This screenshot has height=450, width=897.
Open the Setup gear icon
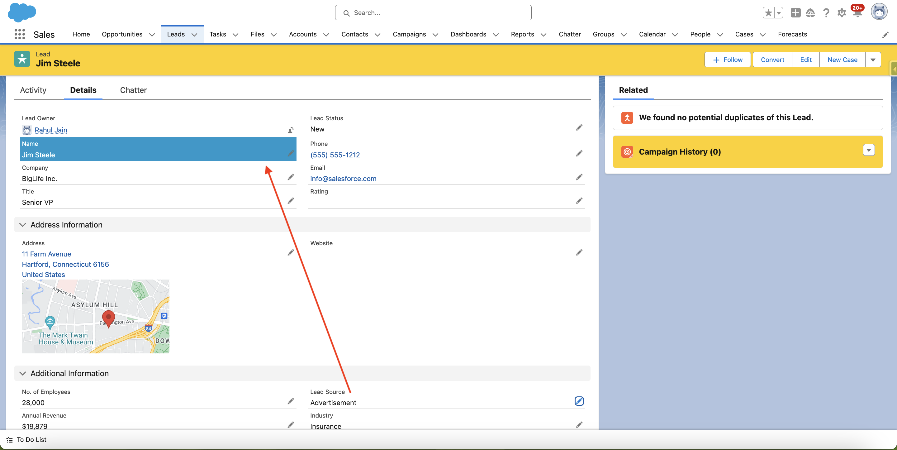(841, 13)
